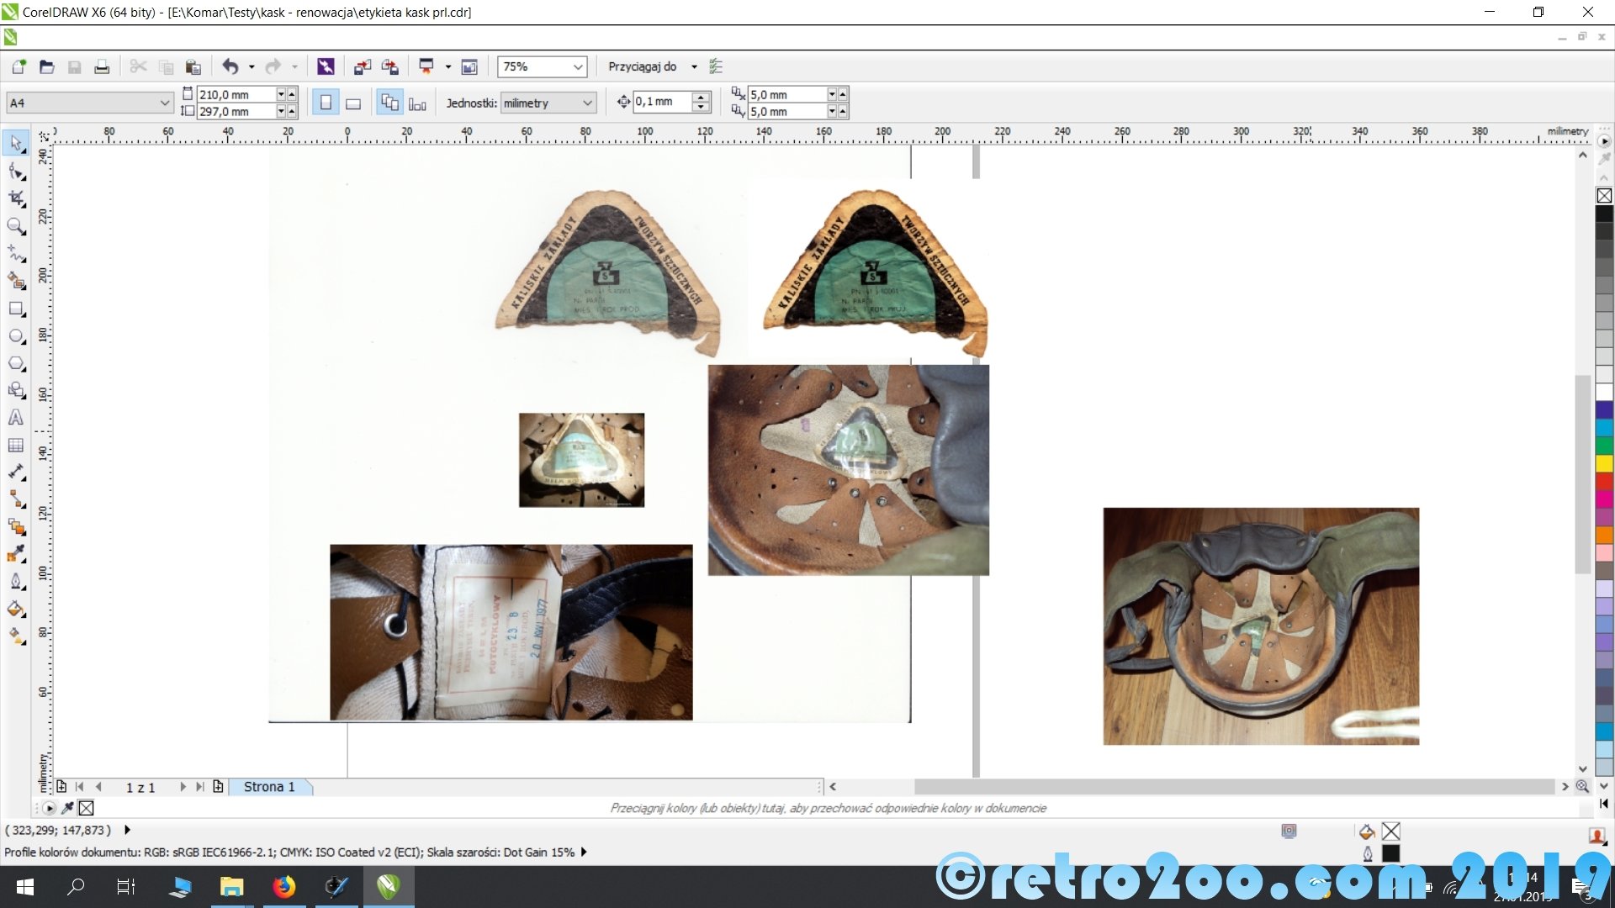The image size is (1615, 908).
Task: Choose the Rectangle tool
Action: coord(16,309)
